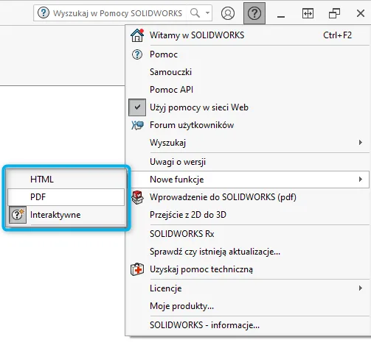Click the first-aid kit support icon
The width and height of the screenshot is (371, 362).
point(137,269)
